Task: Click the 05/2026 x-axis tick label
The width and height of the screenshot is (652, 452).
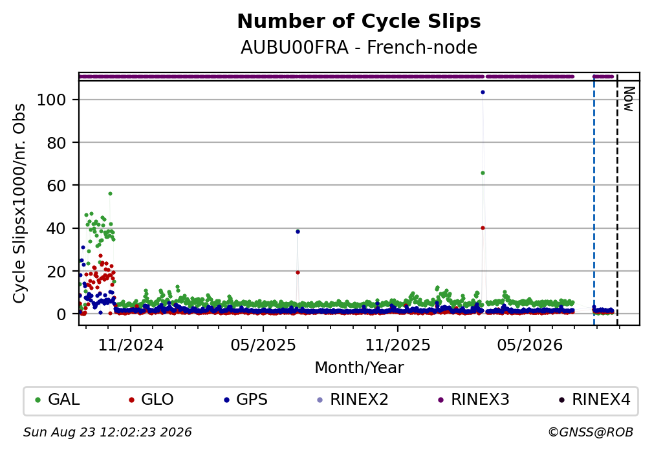Action: [x=529, y=345]
